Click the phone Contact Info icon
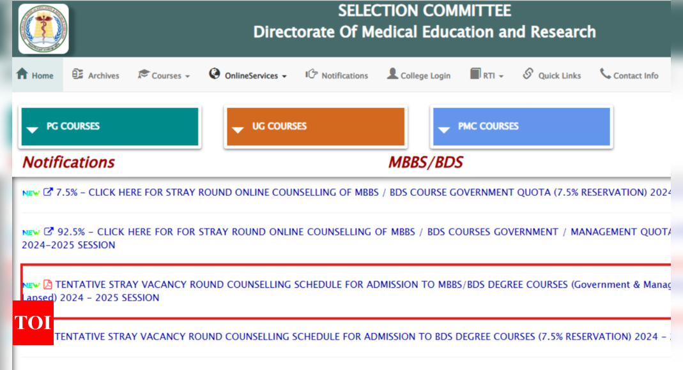This screenshot has height=370, width=683. [605, 73]
